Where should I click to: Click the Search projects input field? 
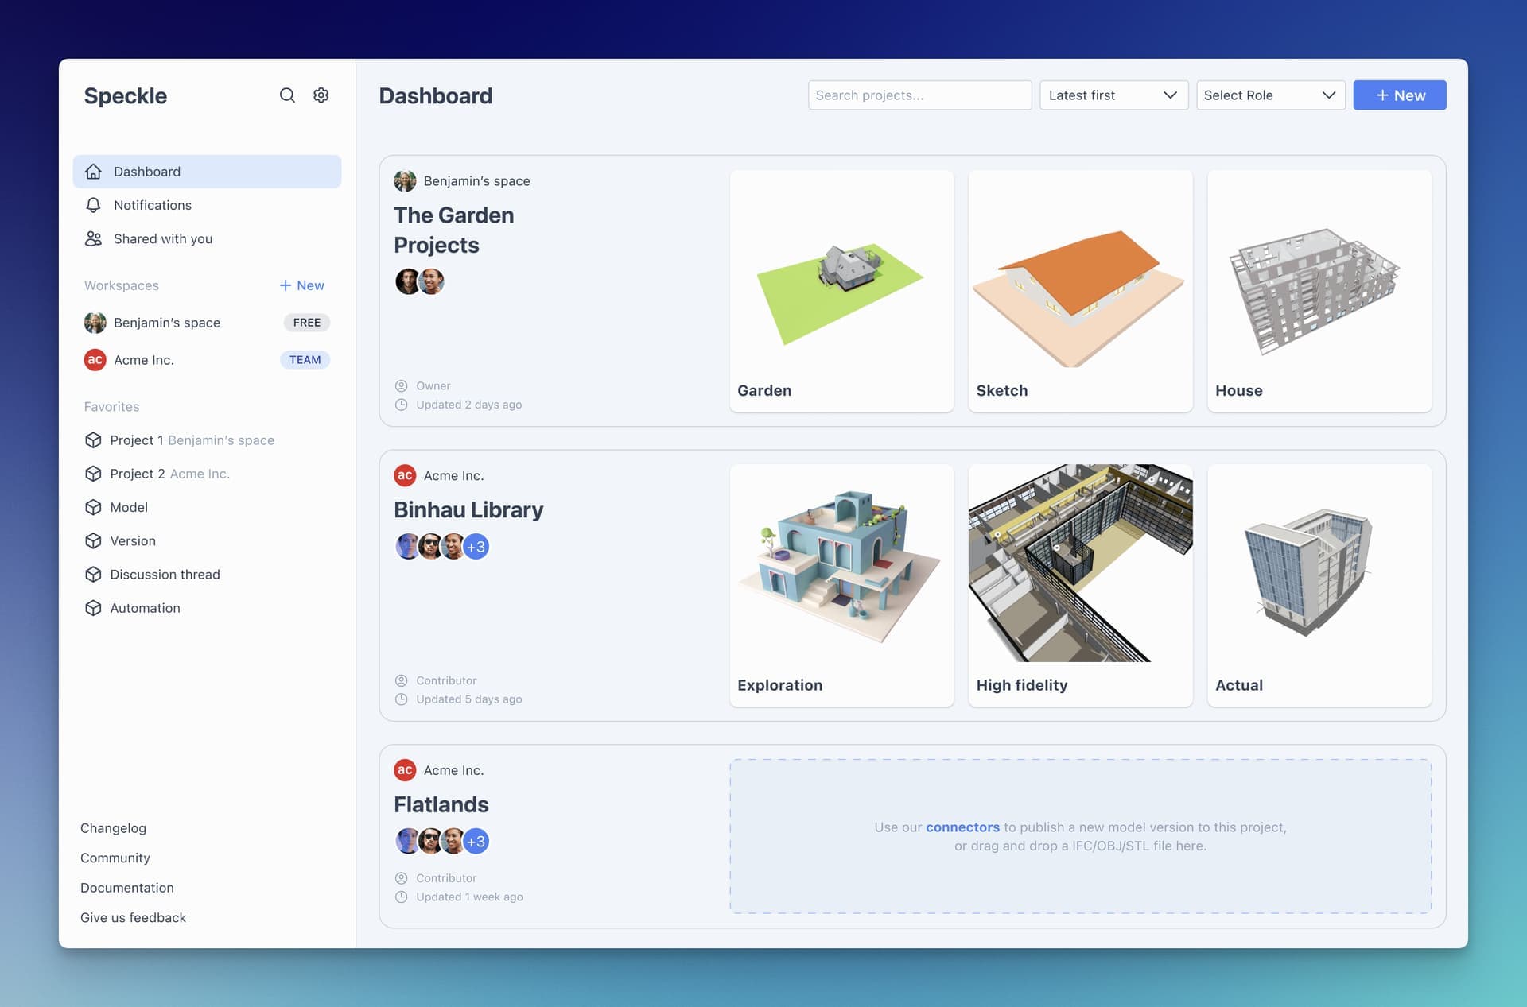919,95
